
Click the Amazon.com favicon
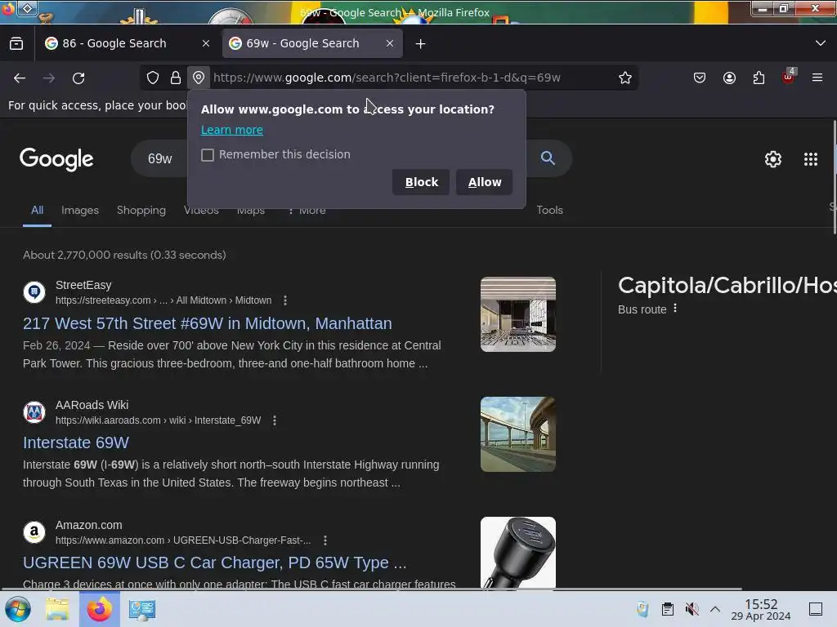[x=34, y=532]
